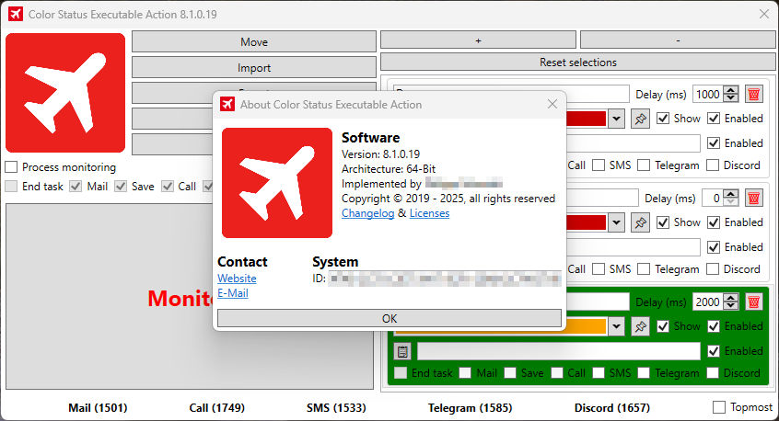
Task: Toggle the Topmost checkbox
Action: pos(719,407)
